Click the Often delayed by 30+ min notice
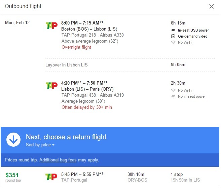The image size is (221, 193). 87,107
